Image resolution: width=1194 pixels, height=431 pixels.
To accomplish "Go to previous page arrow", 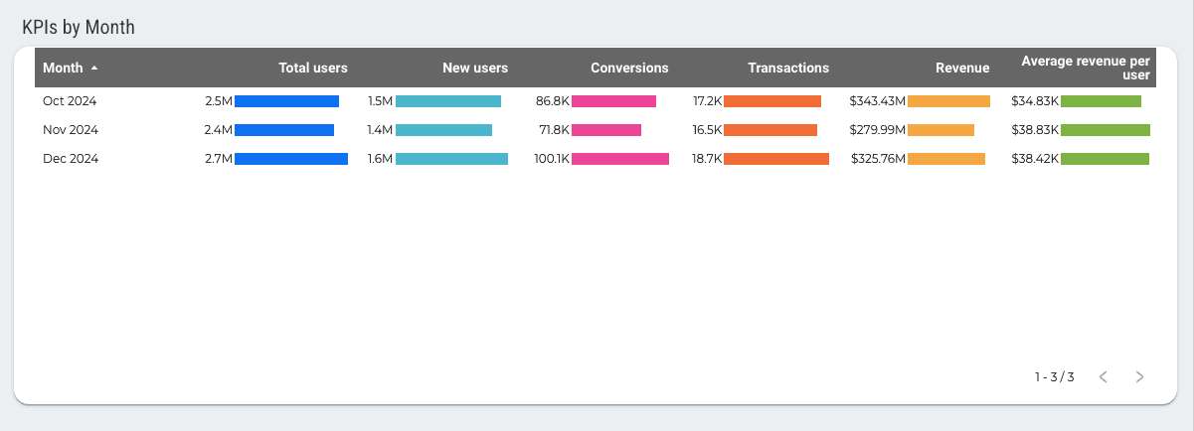I will [x=1103, y=377].
